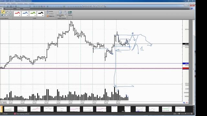Click the scroll-up arrow on canvas scrollbar
Viewport: 207px width, 116px height.
tap(194, 21)
